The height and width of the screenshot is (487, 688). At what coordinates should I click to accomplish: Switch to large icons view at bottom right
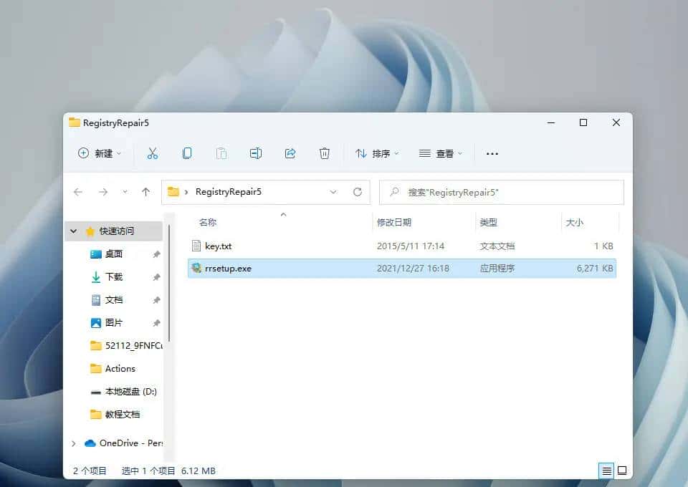pos(622,471)
